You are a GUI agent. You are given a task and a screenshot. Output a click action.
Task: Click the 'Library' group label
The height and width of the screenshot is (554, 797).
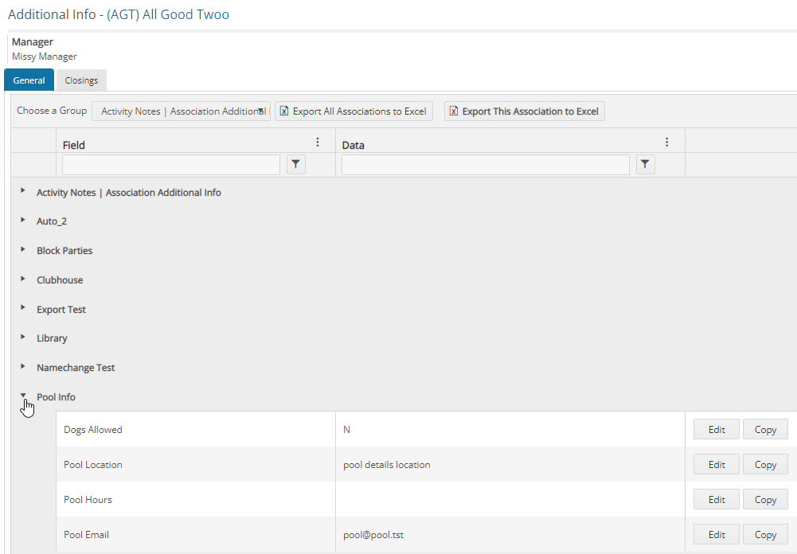(52, 338)
